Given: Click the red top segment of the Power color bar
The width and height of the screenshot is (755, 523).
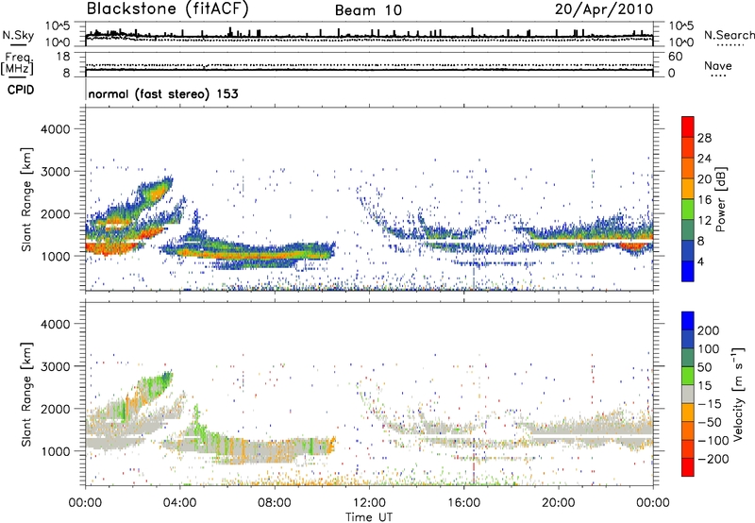Looking at the screenshot, I should point(688,127).
